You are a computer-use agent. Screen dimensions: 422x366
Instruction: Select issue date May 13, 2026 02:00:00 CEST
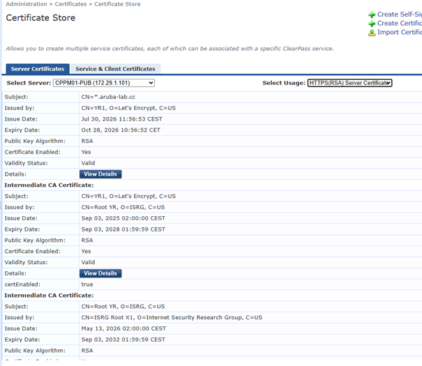tap(123, 328)
